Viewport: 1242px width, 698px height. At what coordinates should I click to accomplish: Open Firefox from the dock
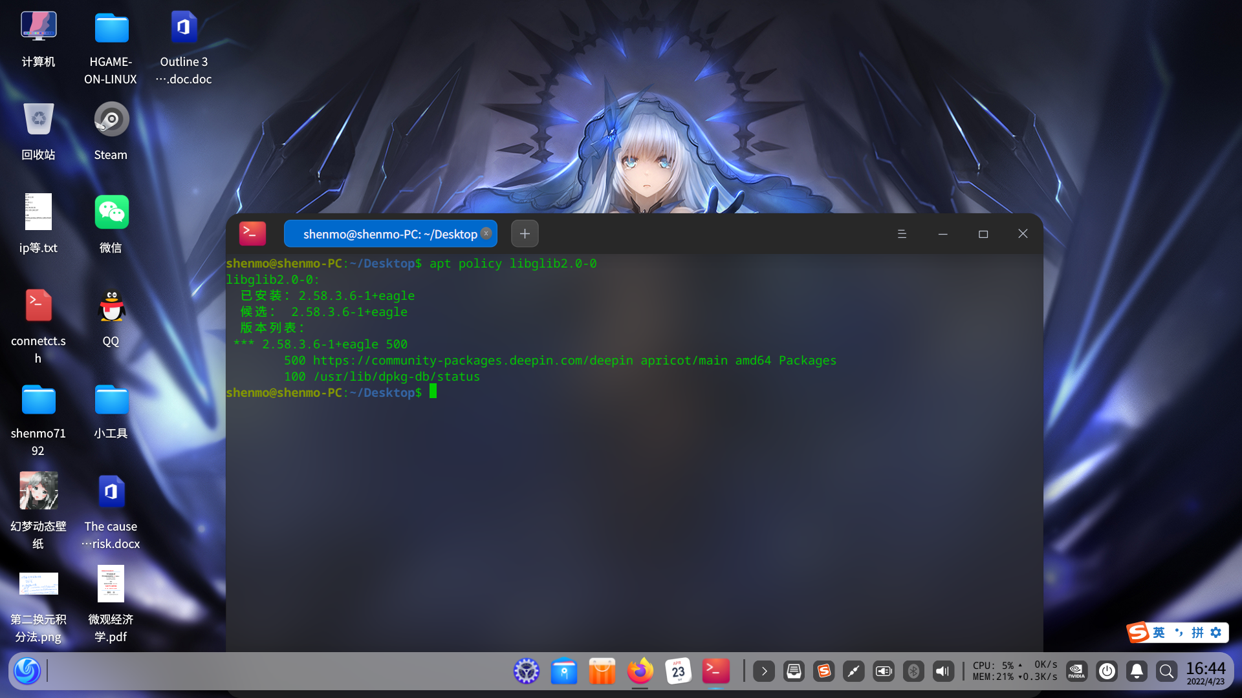pos(640,672)
